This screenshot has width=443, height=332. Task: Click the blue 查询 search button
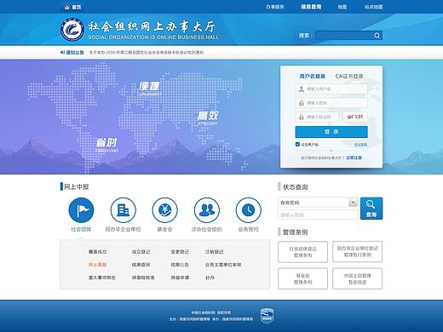[371, 209]
